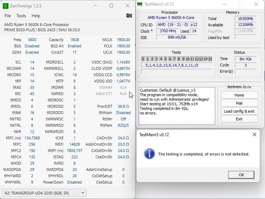Click the blue info icon in the dialog
The height and width of the screenshot is (199, 265).
tap(150, 154)
